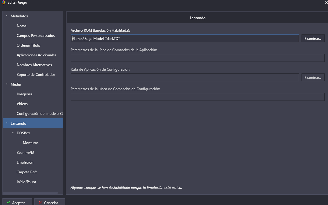The width and height of the screenshot is (328, 205).
Task: Select the DOSBox item
Action: [x=23, y=133]
